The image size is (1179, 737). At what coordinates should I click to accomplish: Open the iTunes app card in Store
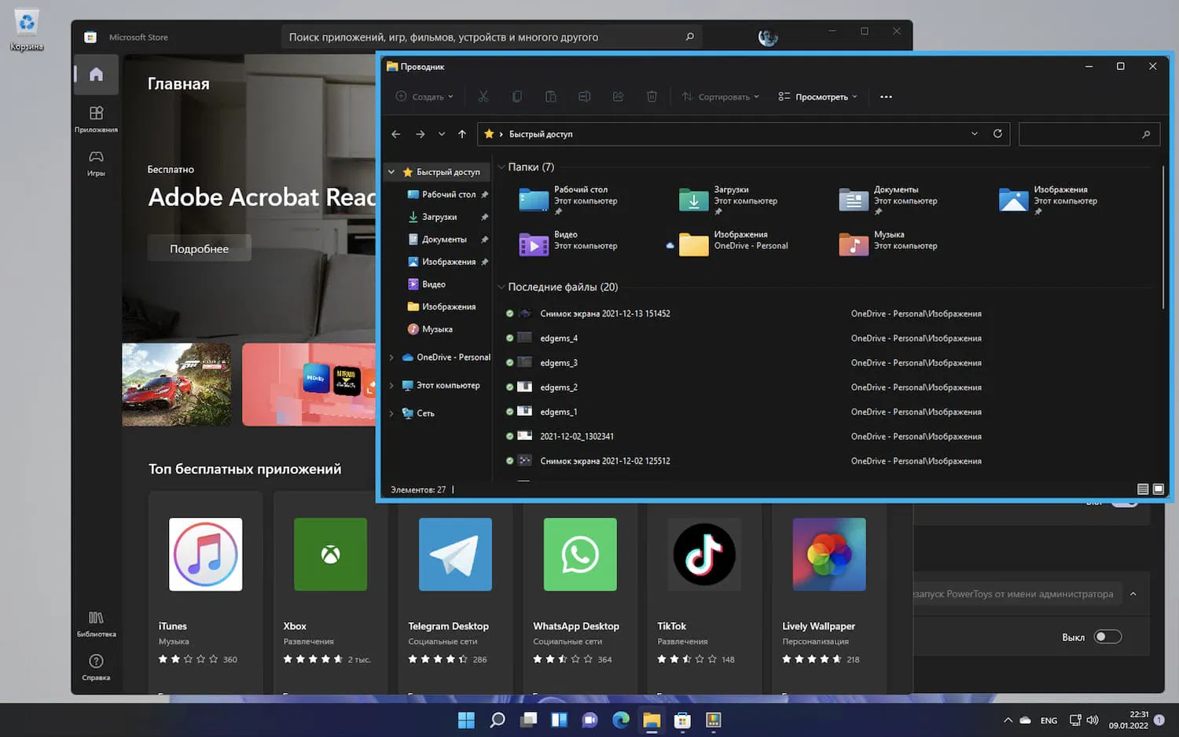[205, 591]
